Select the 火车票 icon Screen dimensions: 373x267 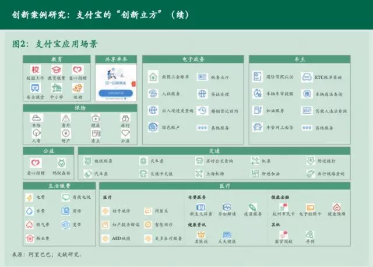coord(143,161)
